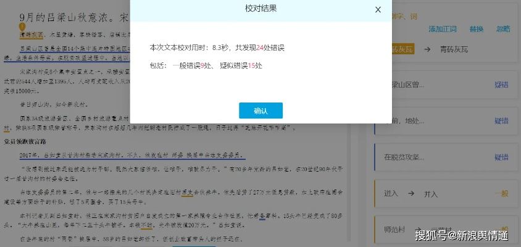Click the 添加正词 link
The image size is (521, 247).
[442, 29]
